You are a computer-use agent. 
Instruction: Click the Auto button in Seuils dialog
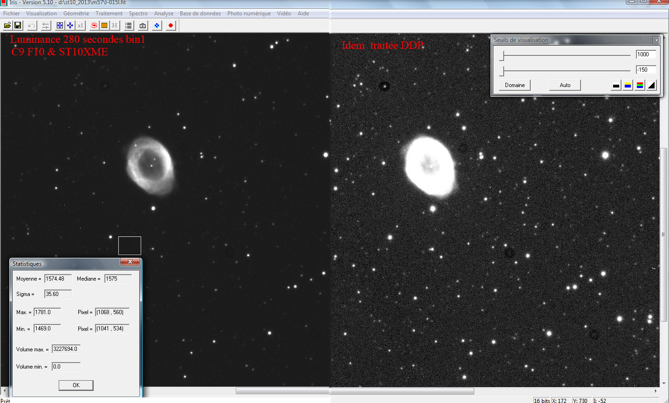coord(565,85)
